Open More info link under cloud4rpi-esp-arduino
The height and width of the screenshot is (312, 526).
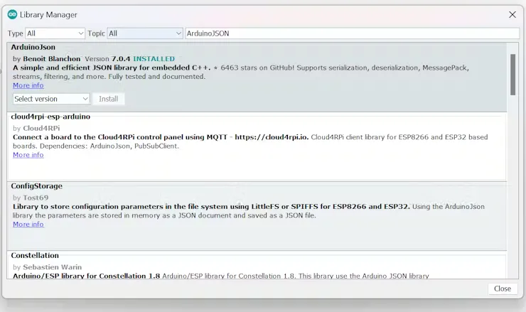click(x=28, y=155)
